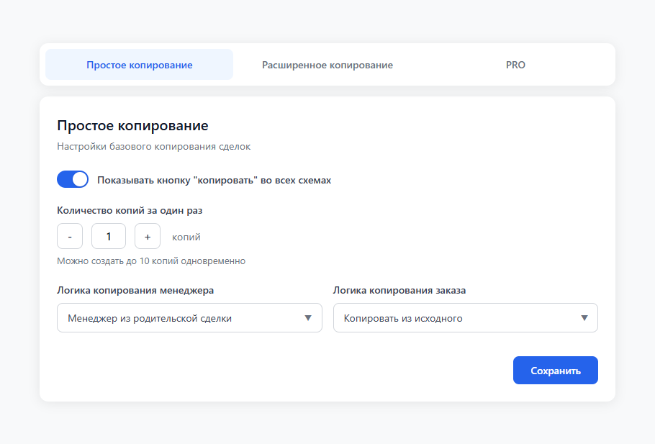
Task: Click the hint about up to 10 copies
Action: coord(151,260)
